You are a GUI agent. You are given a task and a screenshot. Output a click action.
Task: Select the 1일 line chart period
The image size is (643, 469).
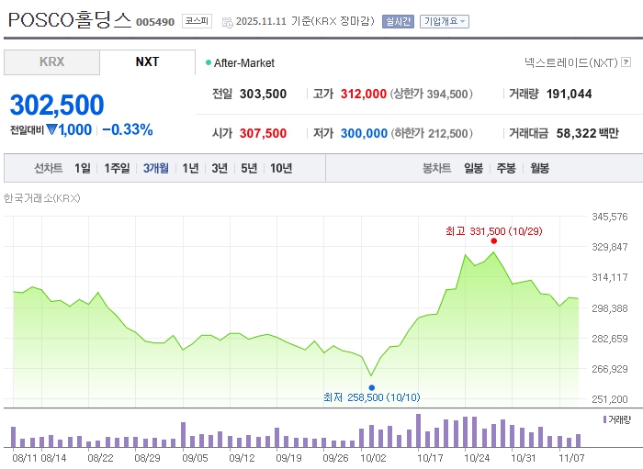coord(83,168)
